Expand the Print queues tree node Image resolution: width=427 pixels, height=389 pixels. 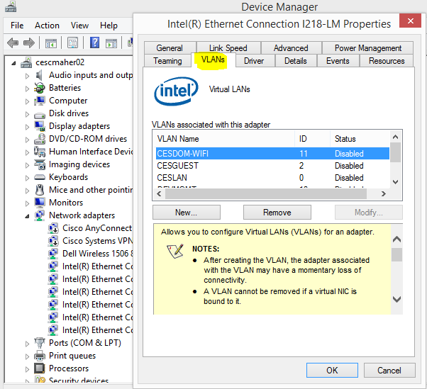[x=27, y=356]
